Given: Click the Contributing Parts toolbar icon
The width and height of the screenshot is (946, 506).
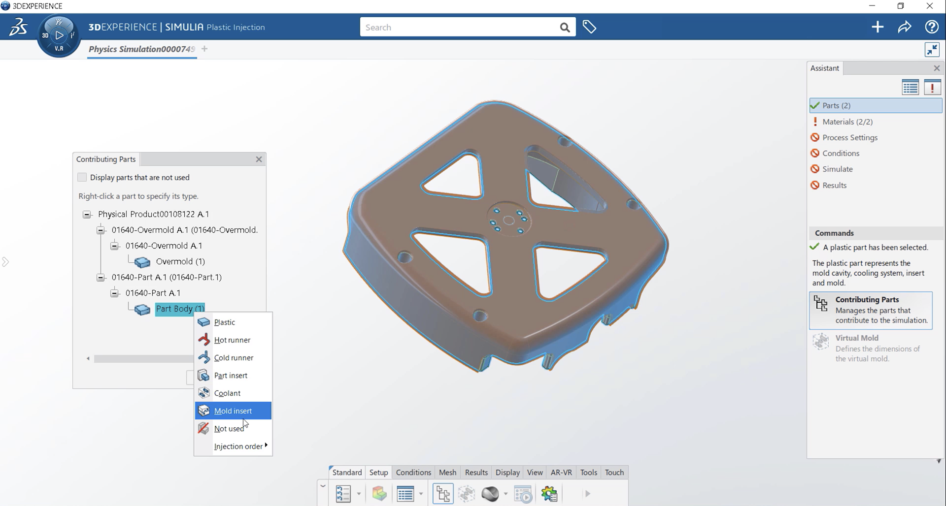Looking at the screenshot, I should tap(443, 494).
